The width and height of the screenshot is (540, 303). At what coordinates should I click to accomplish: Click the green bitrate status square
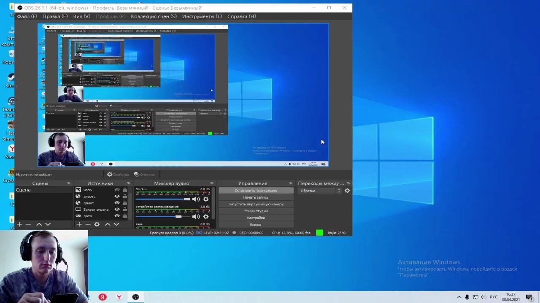coord(319,233)
